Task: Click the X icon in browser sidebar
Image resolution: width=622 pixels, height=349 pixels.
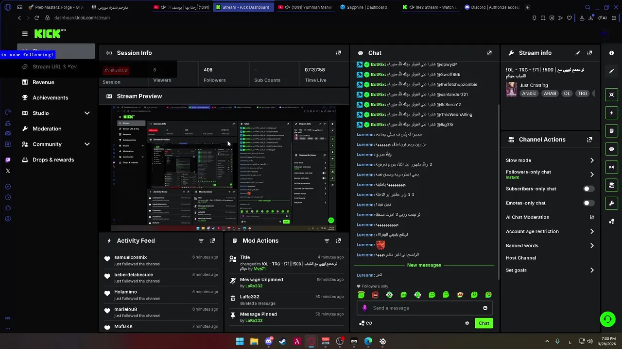Action: click(8, 171)
